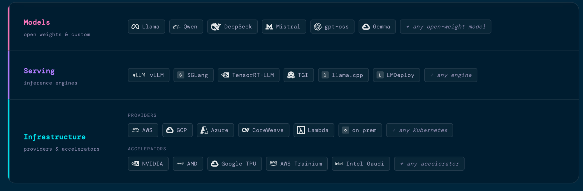Select the gpt-oss label text
The width and height of the screenshot is (583, 191).
(337, 27)
